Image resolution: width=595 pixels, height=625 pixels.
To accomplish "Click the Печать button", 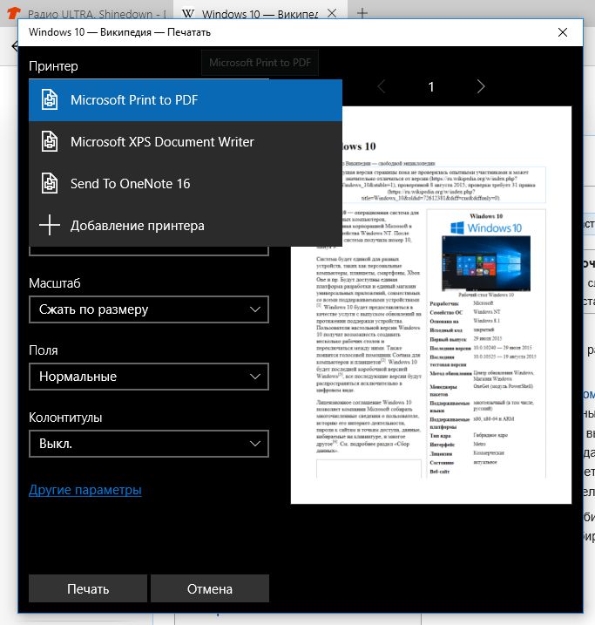I will [x=88, y=588].
